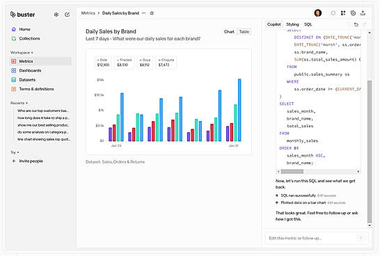Screen dimensions: 380x256
Task: Open settings gear in sidebar header
Action: pyautogui.click(x=56, y=15)
